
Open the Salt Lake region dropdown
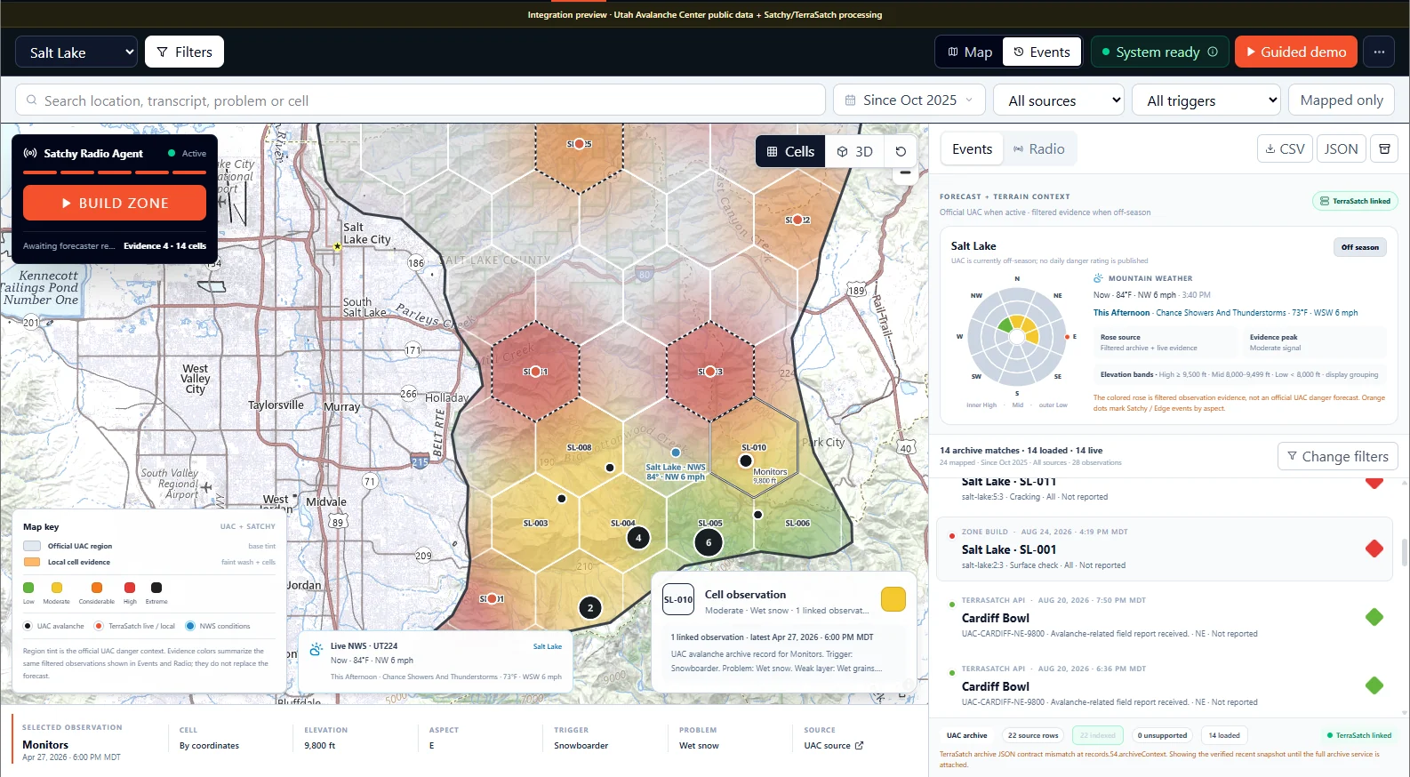pos(76,52)
